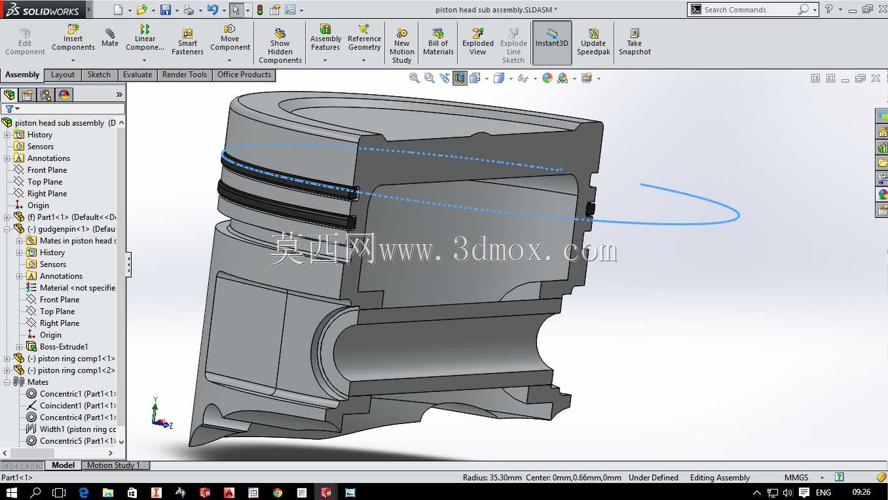The height and width of the screenshot is (500, 888).
Task: Open the Assembly Features dropdown arrow
Action: click(325, 61)
